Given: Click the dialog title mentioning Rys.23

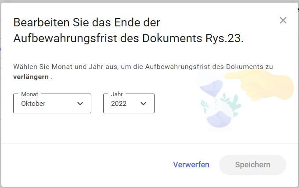Looking at the screenshot, I should [128, 30].
